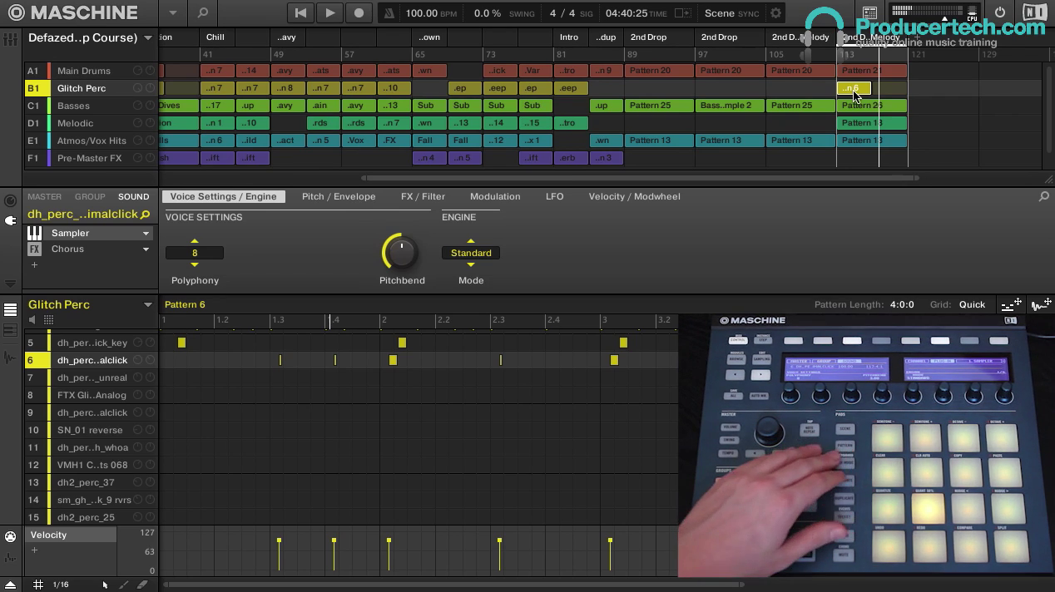Open the sample editor waveform icon

(10, 358)
